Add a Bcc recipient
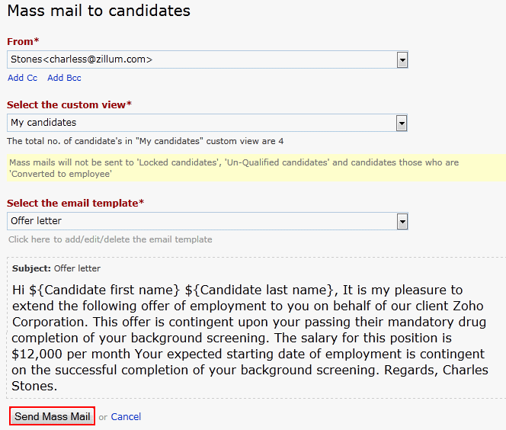This screenshot has height=430, width=506. [x=64, y=78]
